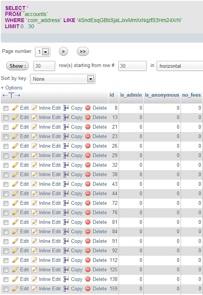Sort by the id column header

(x=112, y=95)
